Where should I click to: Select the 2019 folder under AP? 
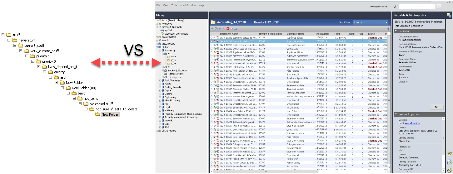(x=173, y=64)
